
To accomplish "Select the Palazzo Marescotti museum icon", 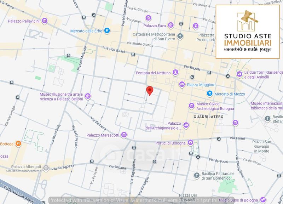I will click(x=124, y=135).
